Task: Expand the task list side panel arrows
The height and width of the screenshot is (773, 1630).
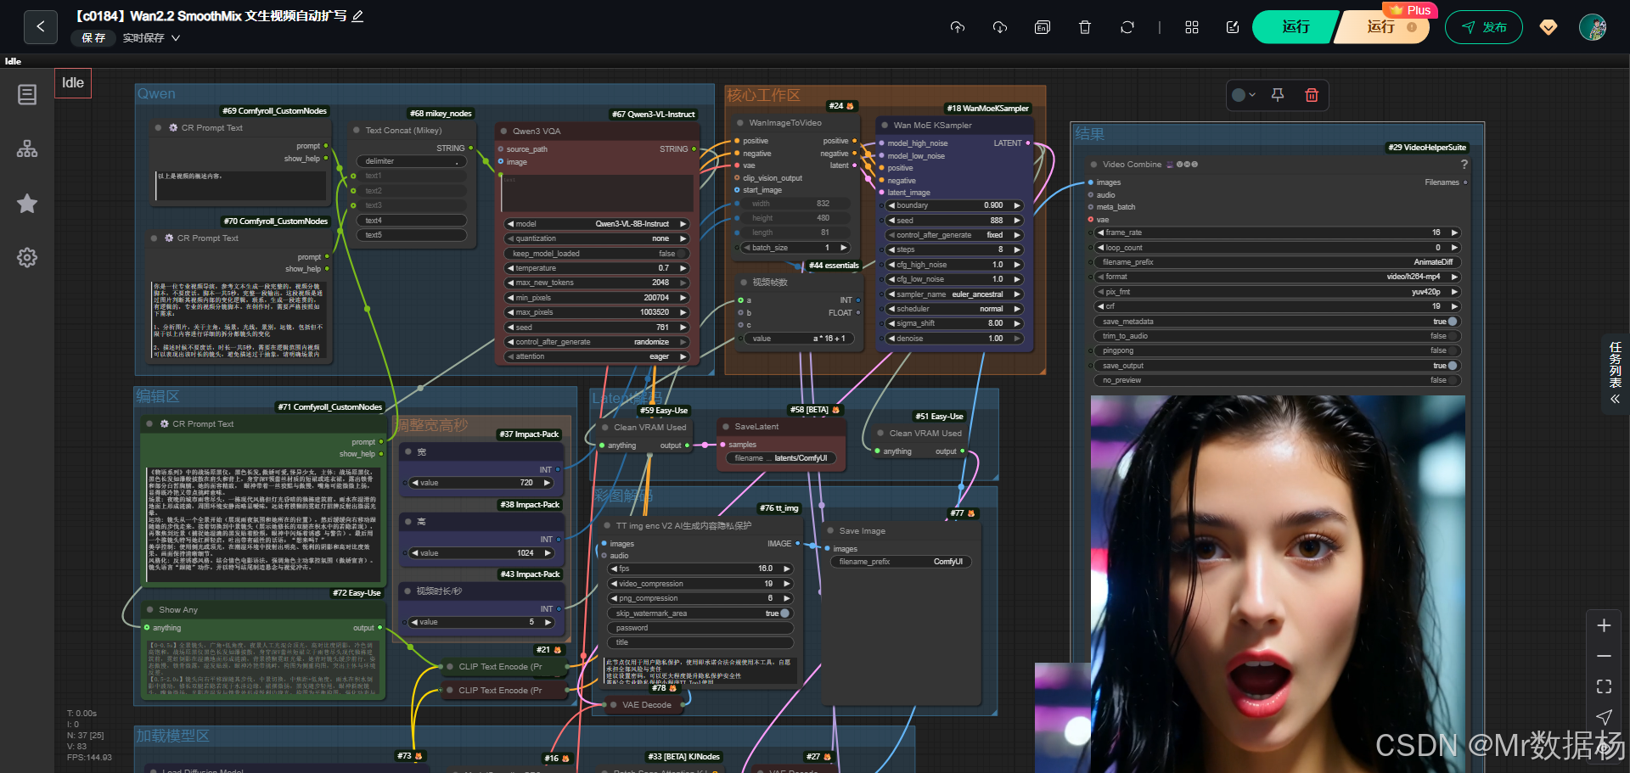Action: coord(1615,399)
